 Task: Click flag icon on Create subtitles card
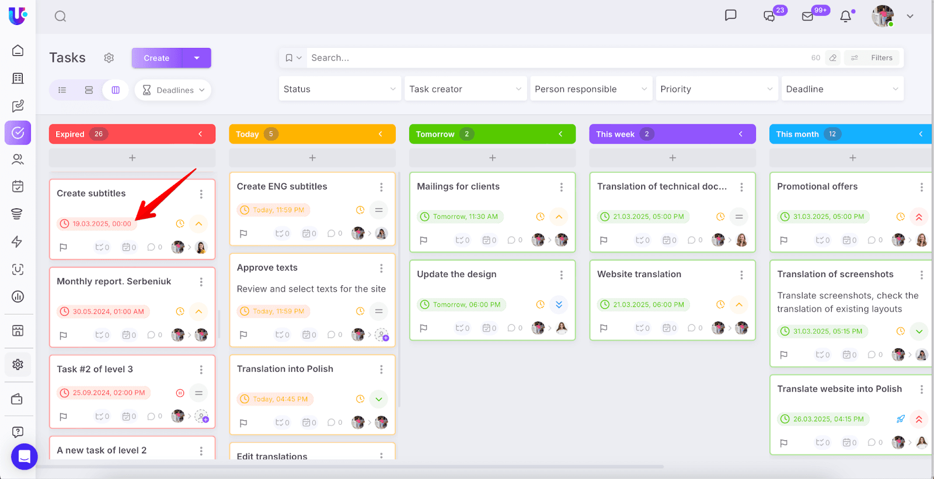(64, 247)
